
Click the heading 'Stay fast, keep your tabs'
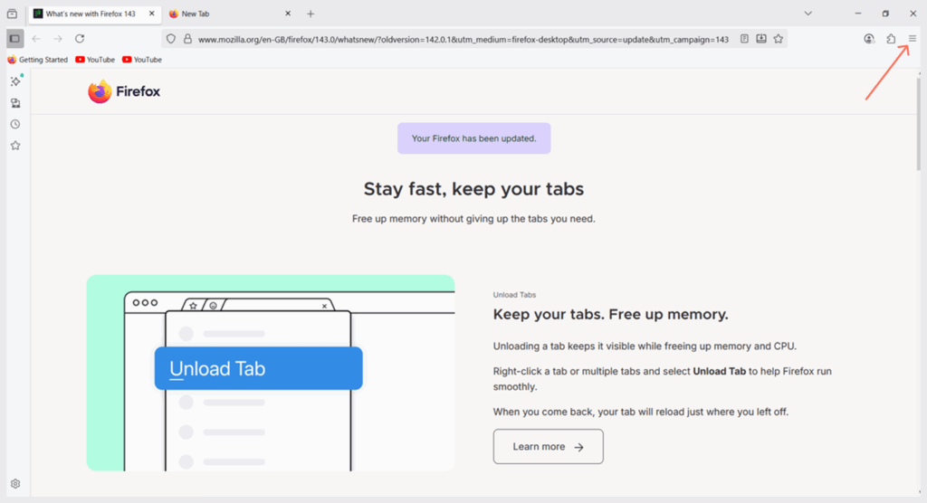coord(473,189)
